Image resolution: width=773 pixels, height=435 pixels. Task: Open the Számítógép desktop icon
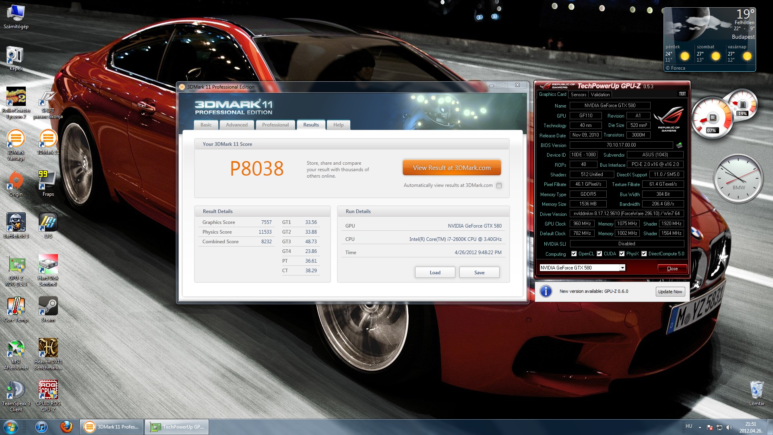point(16,17)
